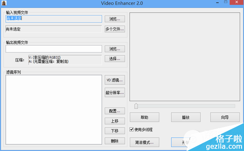The image size is (244, 151).
Task: Click the second 尚未选定 read-only field
Action: point(54,29)
